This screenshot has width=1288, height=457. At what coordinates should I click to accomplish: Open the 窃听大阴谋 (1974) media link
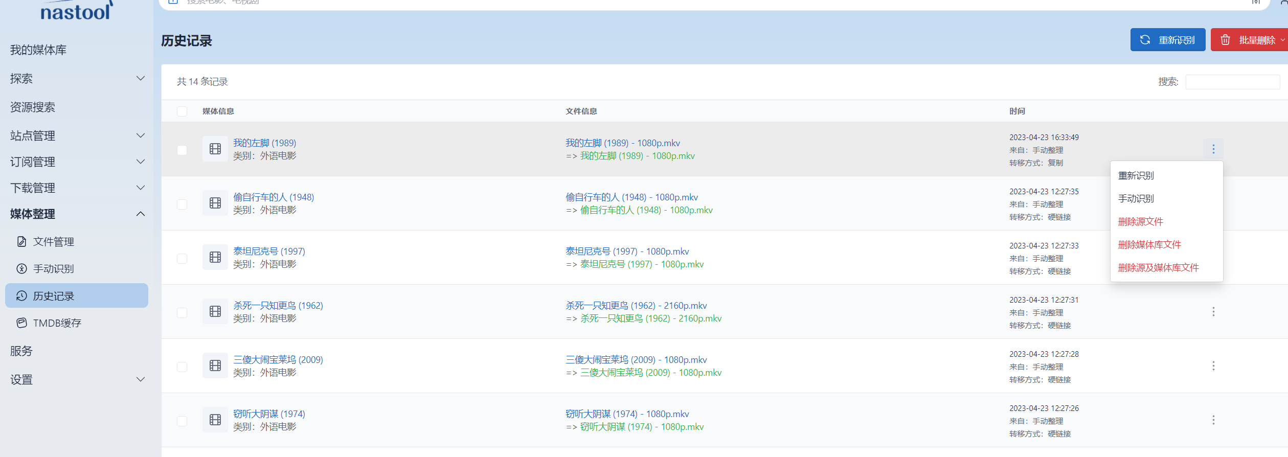[269, 414]
